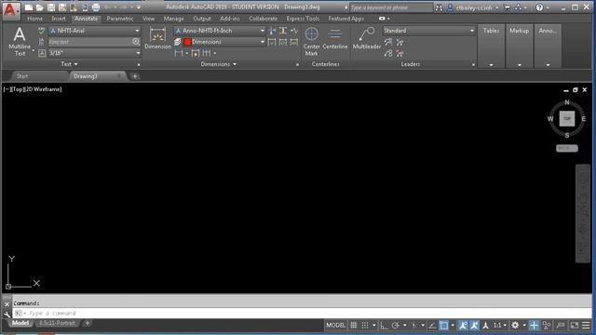Screen dimensions: 596x335
Task: Open the Standard multileader style dropdown
Action: 428,31
